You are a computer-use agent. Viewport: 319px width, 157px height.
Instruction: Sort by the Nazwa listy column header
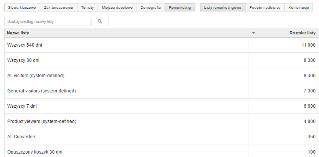18,33
